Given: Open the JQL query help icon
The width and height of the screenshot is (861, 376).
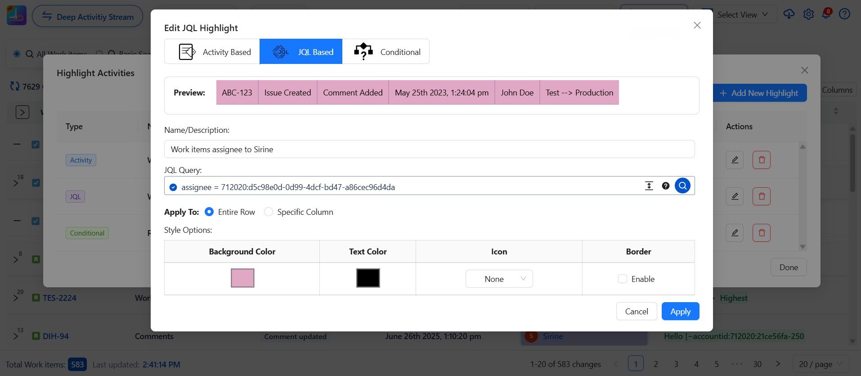Looking at the screenshot, I should click(666, 186).
